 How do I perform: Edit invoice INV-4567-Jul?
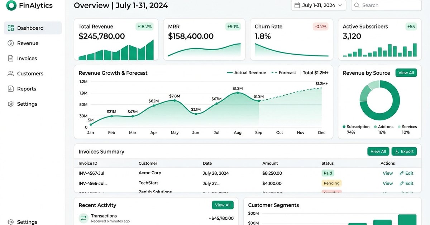[406, 173]
